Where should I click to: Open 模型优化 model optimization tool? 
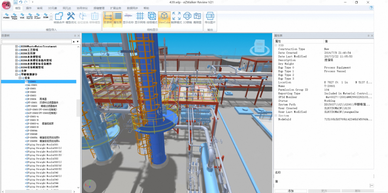71,18
